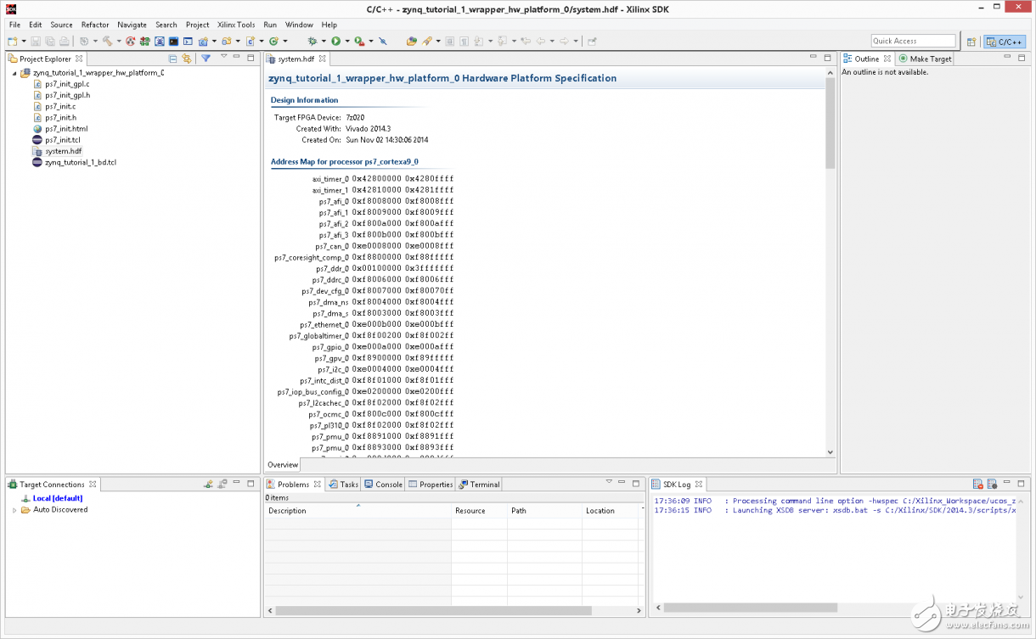Switch to the C/C++ perspective
The image size is (1036, 639).
pyautogui.click(x=1005, y=42)
